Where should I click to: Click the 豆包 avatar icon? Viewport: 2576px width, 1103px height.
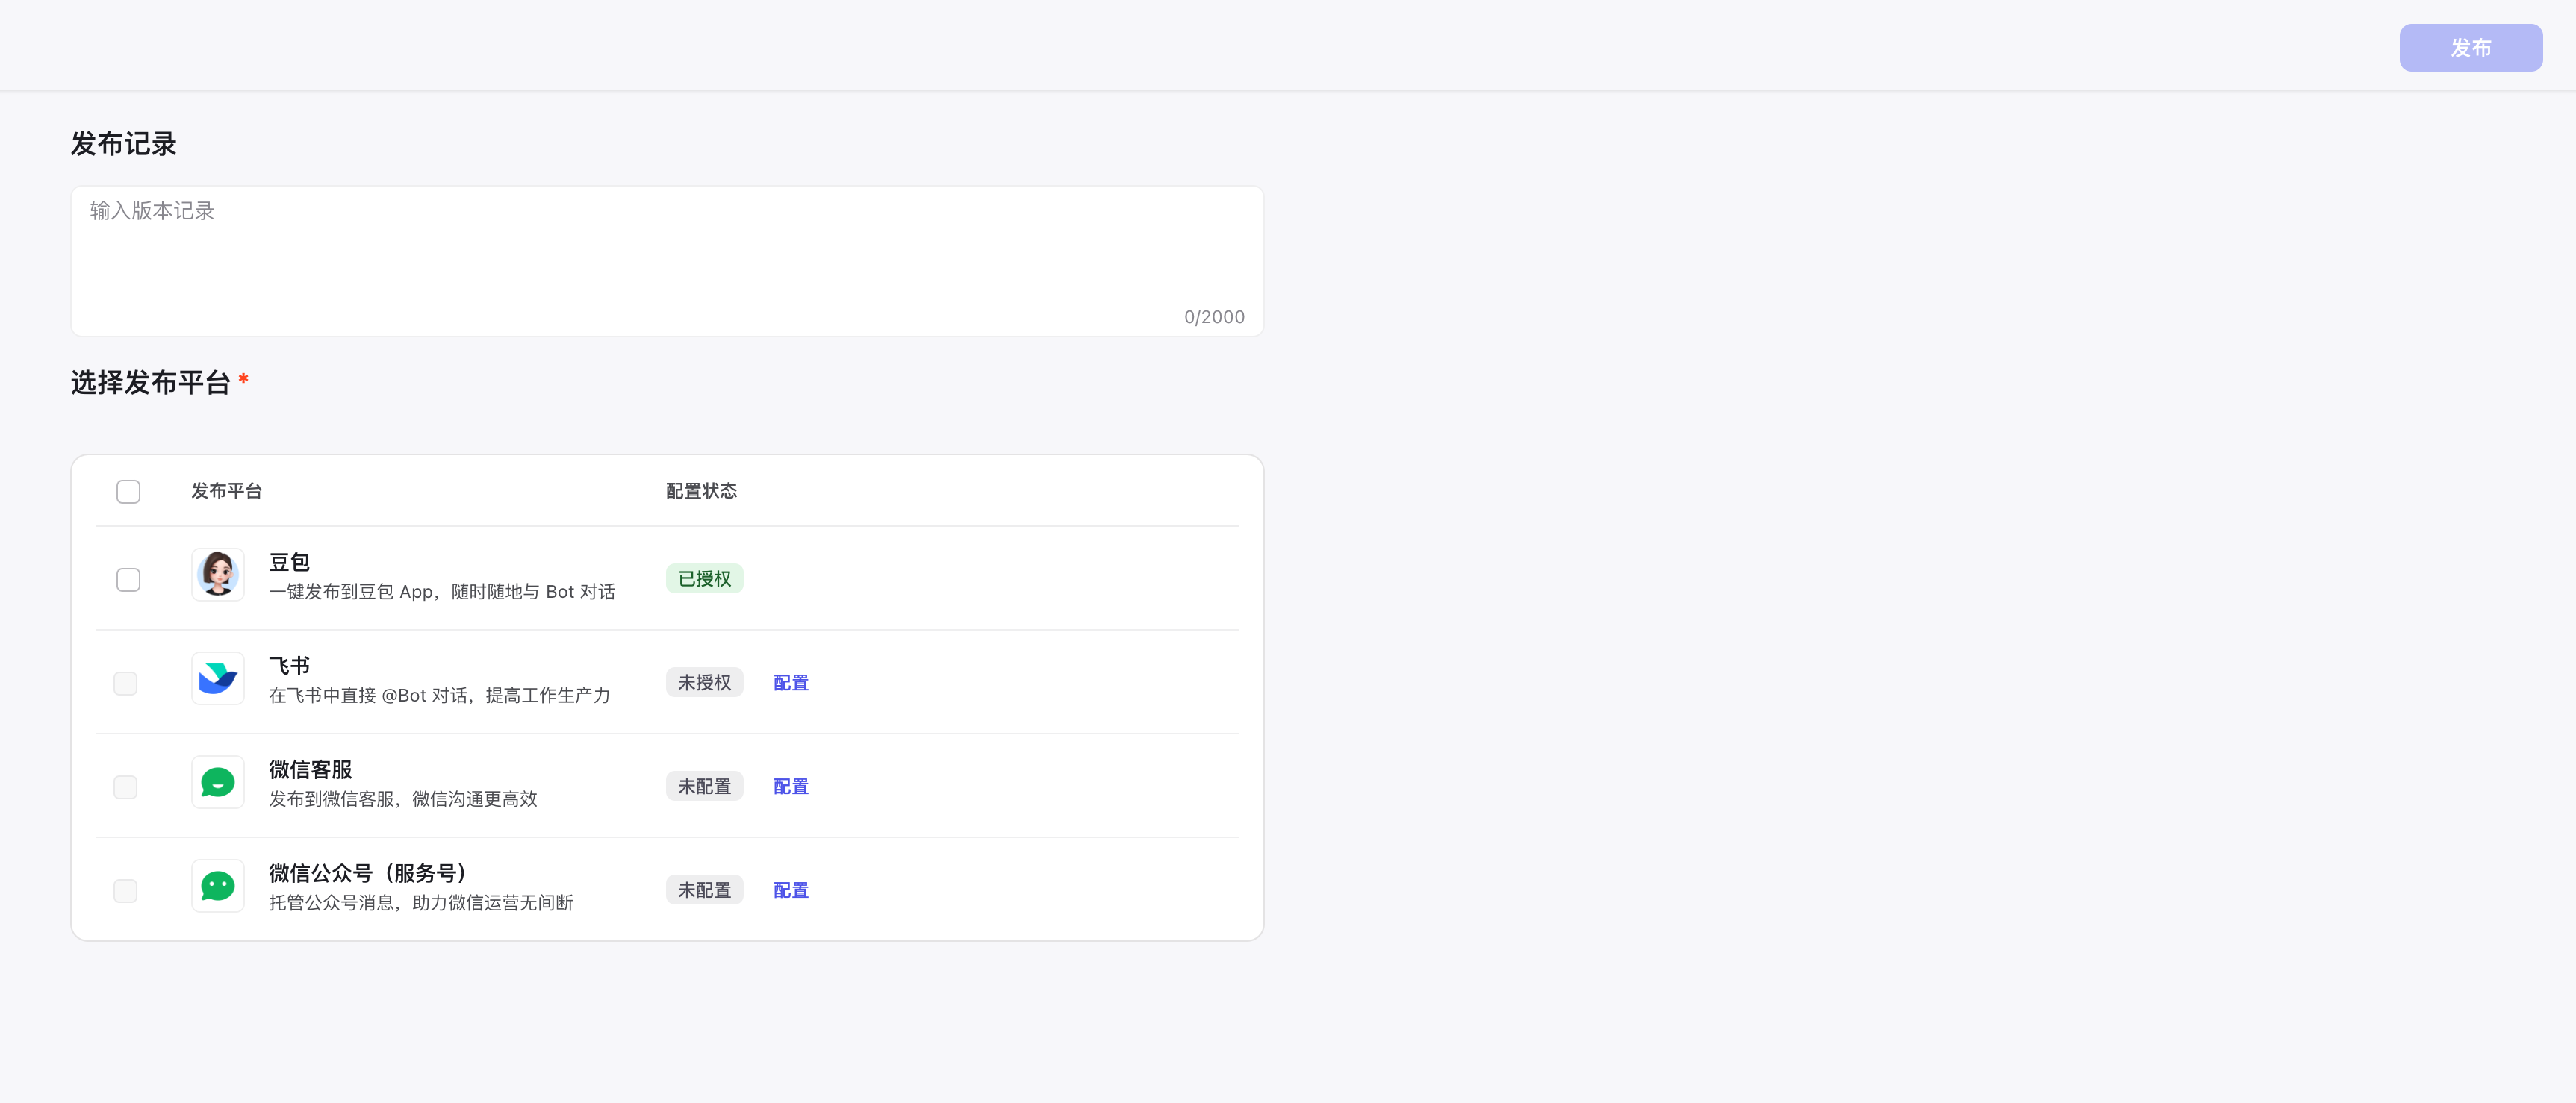coord(218,575)
